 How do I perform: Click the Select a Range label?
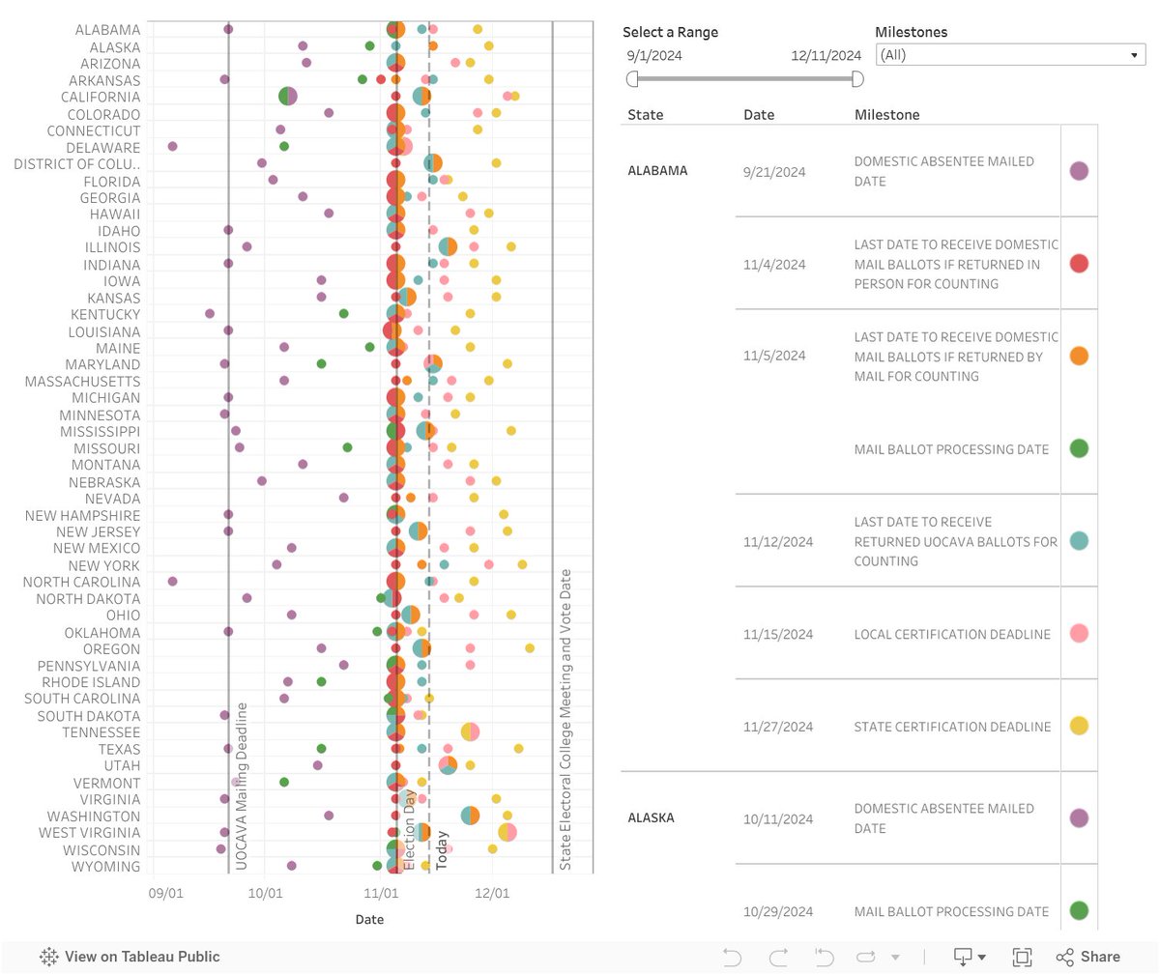coord(671,32)
